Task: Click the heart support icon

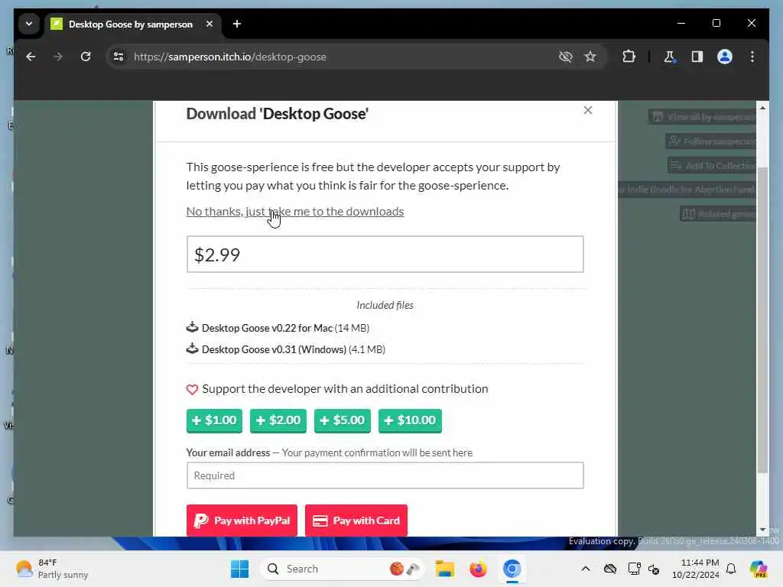Action: click(x=192, y=389)
